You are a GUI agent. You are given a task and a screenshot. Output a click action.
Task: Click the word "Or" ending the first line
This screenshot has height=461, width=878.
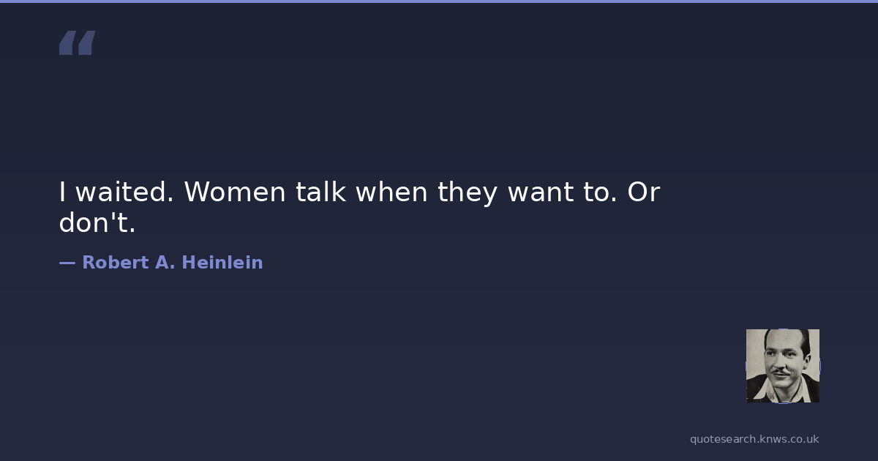pyautogui.click(x=643, y=192)
